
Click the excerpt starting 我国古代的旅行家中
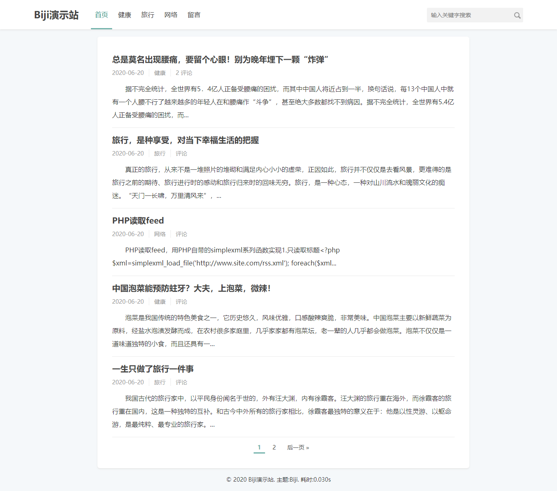click(x=283, y=412)
